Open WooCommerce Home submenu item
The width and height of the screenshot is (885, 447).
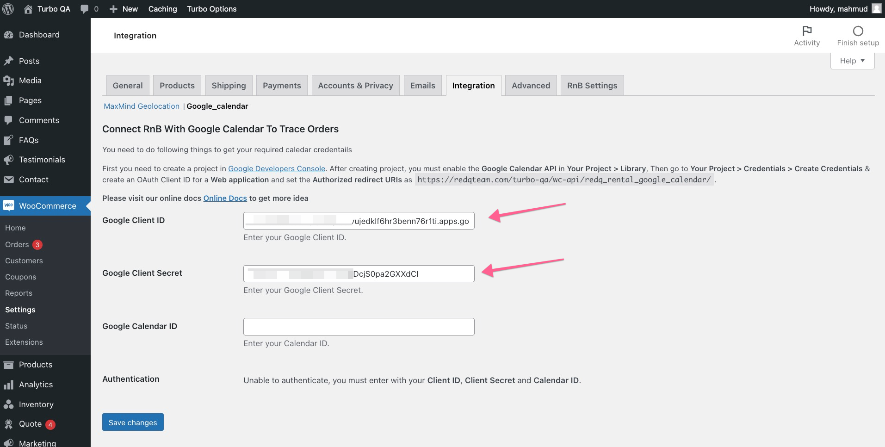pyautogui.click(x=15, y=228)
